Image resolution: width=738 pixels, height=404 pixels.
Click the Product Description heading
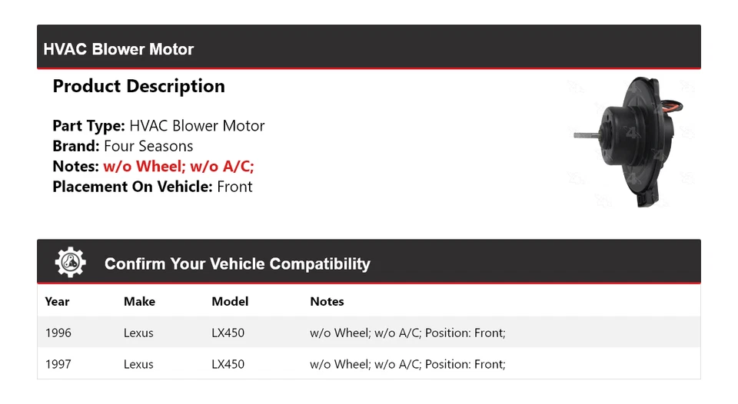click(138, 86)
